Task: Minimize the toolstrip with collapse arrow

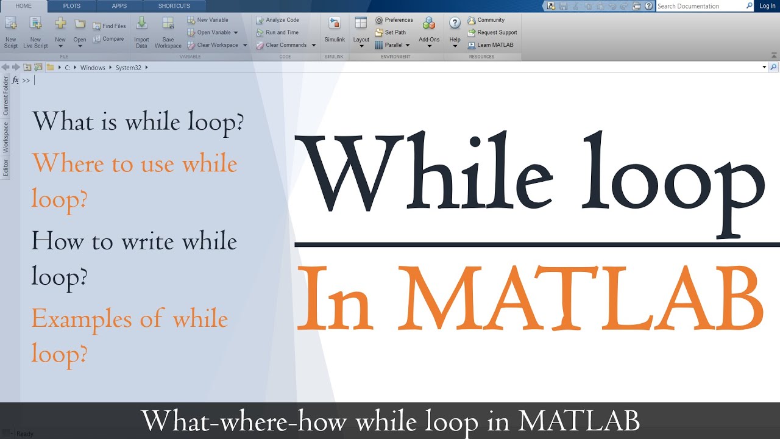Action: point(773,56)
